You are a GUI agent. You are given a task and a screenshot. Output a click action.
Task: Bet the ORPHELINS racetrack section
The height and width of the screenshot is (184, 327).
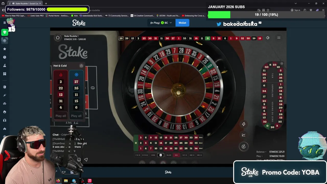tap(272, 91)
